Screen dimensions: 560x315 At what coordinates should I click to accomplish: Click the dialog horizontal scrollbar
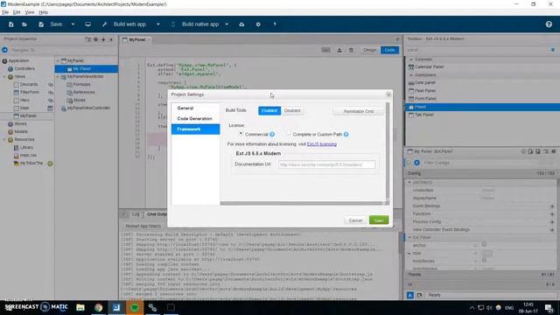(301, 203)
